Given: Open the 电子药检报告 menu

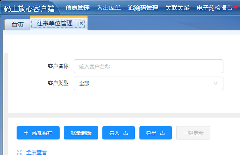Looking at the screenshot, I should (x=214, y=8).
